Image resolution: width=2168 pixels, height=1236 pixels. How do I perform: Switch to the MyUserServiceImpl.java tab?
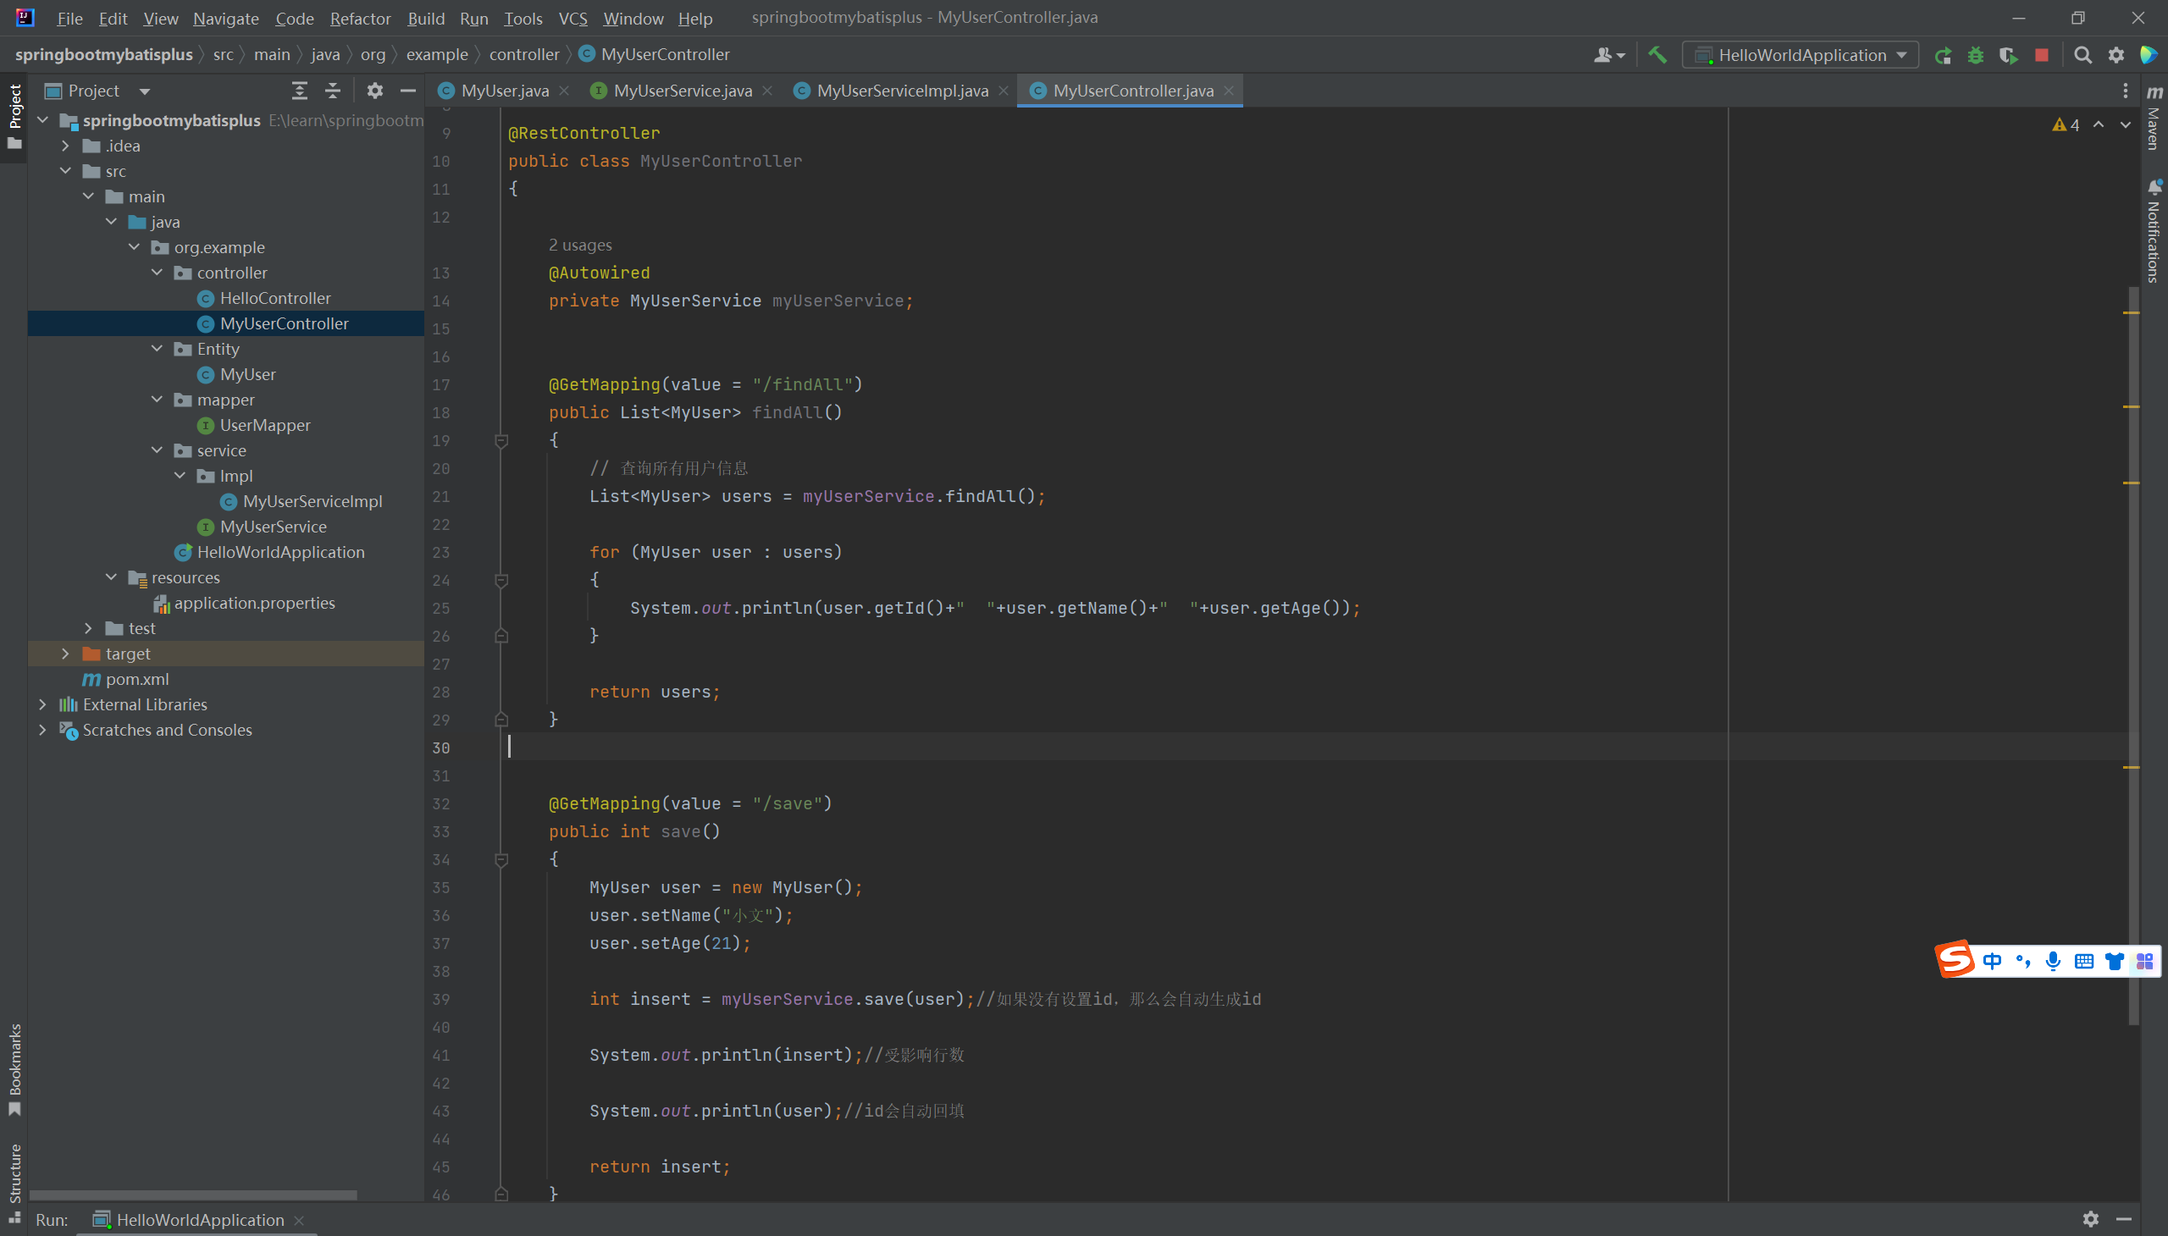[902, 91]
